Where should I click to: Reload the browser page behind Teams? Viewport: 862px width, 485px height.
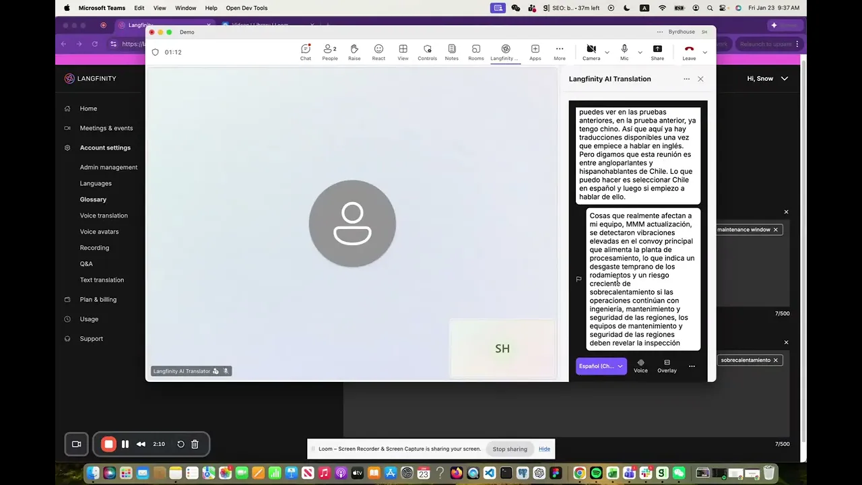tap(95, 44)
